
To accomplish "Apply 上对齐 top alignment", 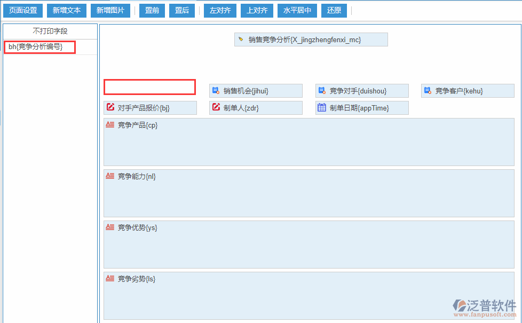I will pos(257,10).
